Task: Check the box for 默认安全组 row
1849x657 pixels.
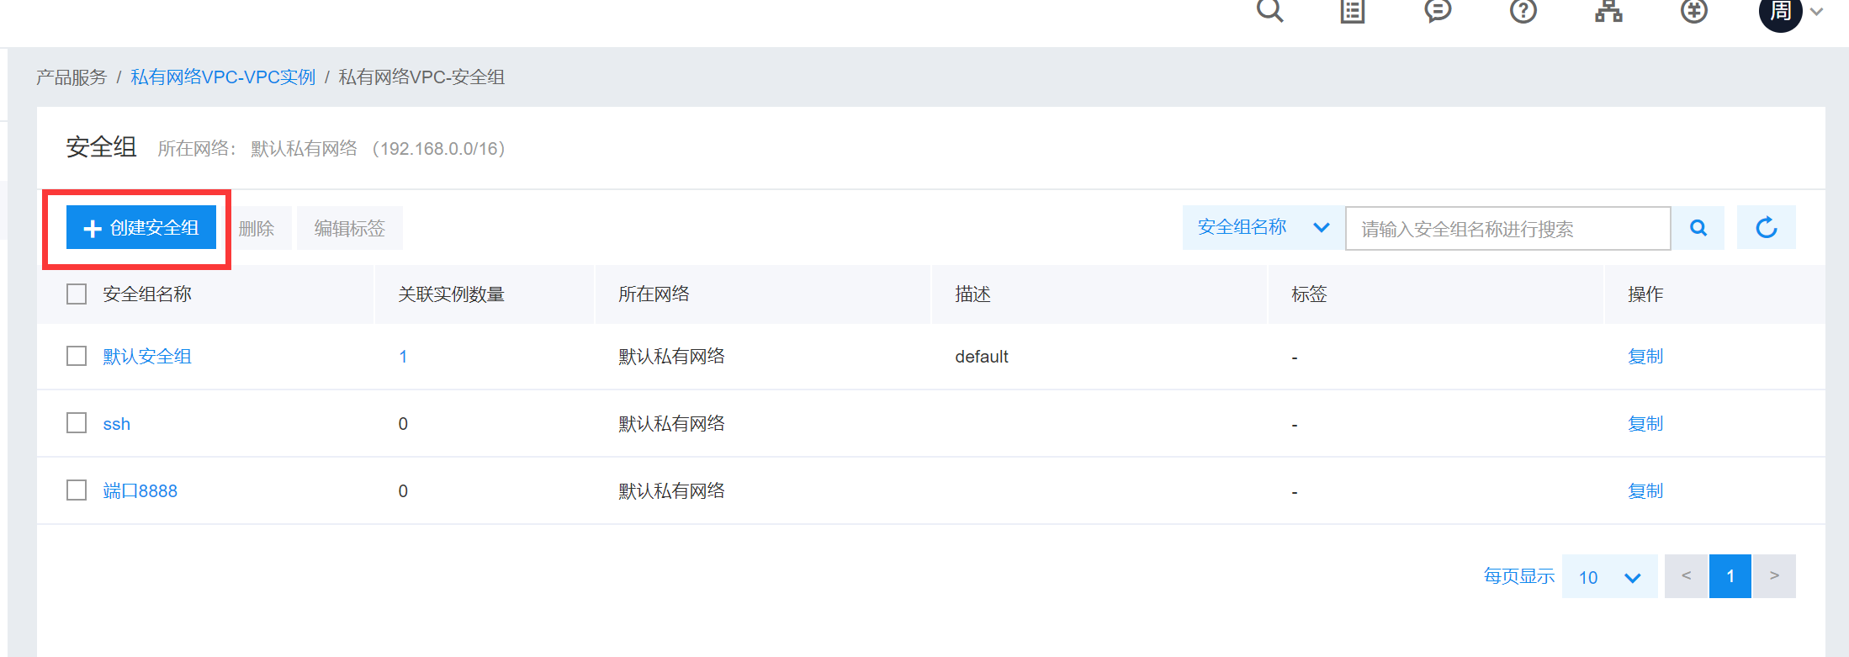Action: click(77, 357)
